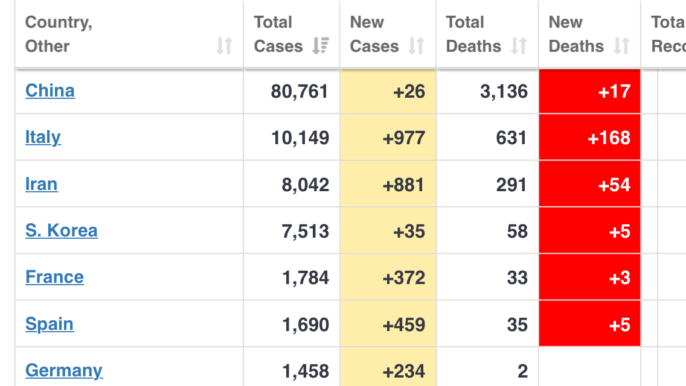This screenshot has height=386, width=686.
Task: Sort by New Deaths arrows icon
Action: 621,46
